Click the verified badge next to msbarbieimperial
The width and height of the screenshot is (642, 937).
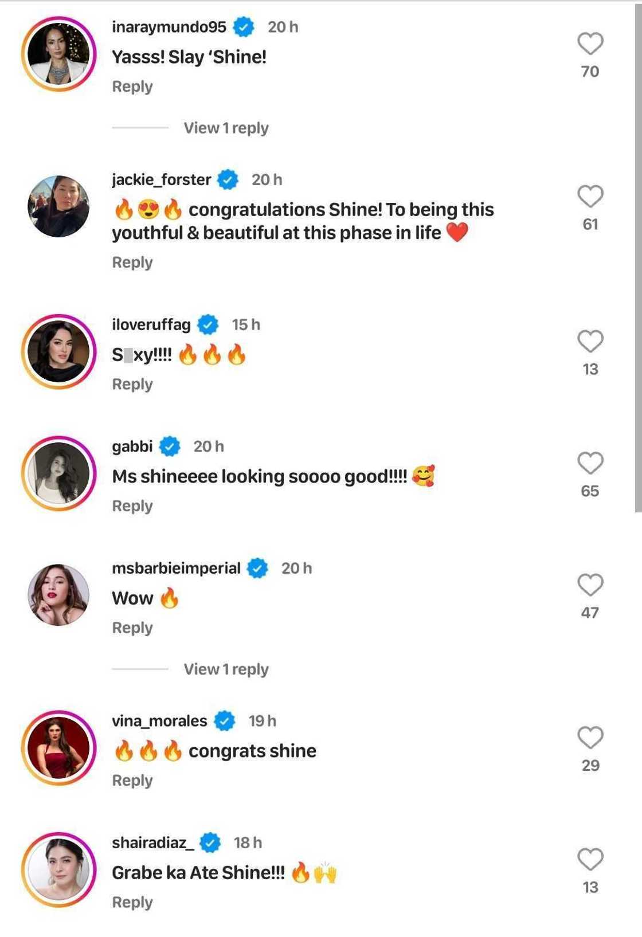tap(257, 568)
